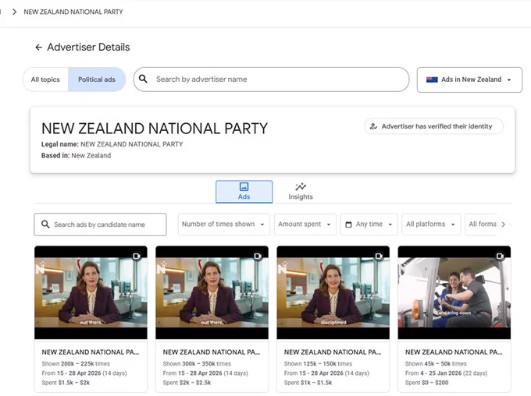Click the ad title above 'Spent $2k – $2.5k'

[x=212, y=352]
